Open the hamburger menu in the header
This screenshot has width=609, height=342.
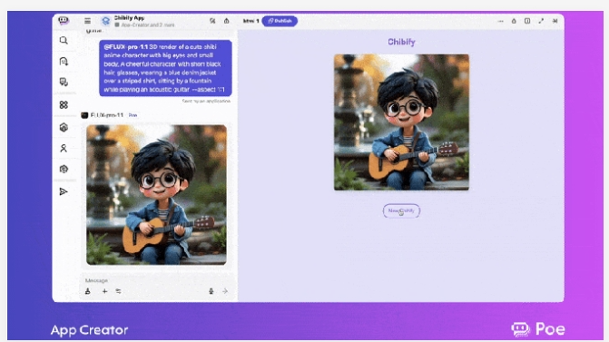pyautogui.click(x=87, y=21)
